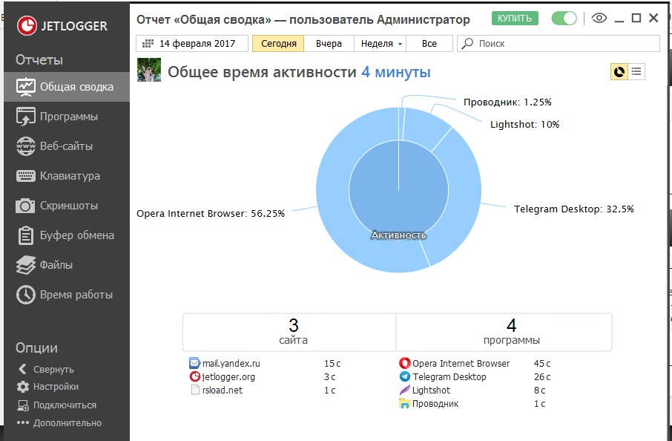This screenshot has height=441, width=672.
Task: Click Подключиться to connect
Action: pos(56,405)
